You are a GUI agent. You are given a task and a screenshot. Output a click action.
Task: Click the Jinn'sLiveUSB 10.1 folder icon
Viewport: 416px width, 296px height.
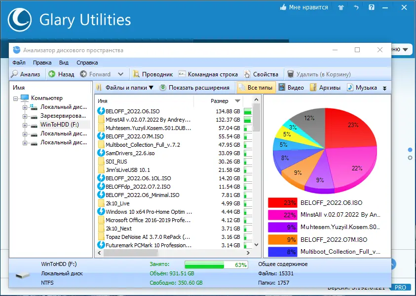point(101,170)
